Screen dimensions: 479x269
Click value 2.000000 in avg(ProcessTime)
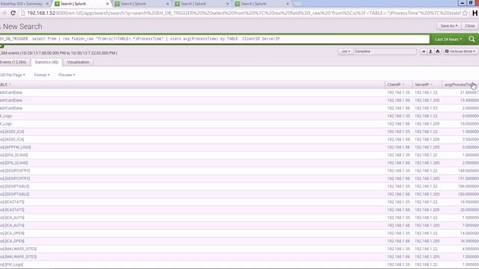coord(471,108)
